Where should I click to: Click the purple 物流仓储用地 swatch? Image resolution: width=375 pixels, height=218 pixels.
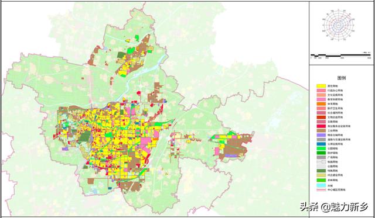click(x=321, y=135)
